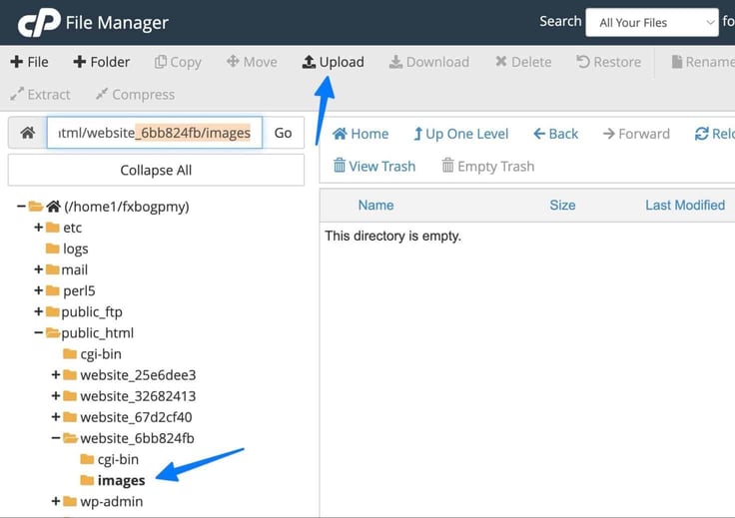The width and height of the screenshot is (735, 518).
Task: Select the logs folder
Action: coord(76,249)
